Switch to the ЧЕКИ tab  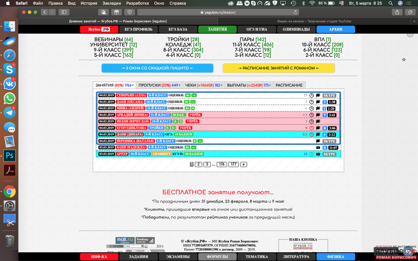tap(204, 85)
